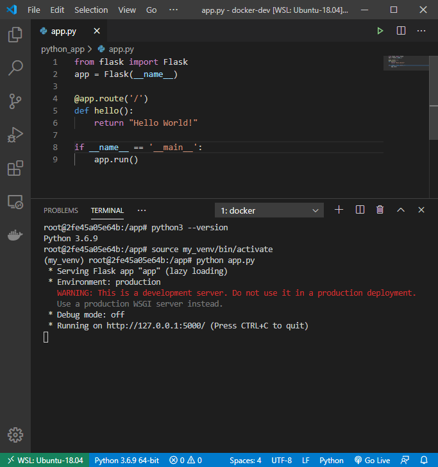Split the editor to the right
438x467 pixels.
[401, 31]
